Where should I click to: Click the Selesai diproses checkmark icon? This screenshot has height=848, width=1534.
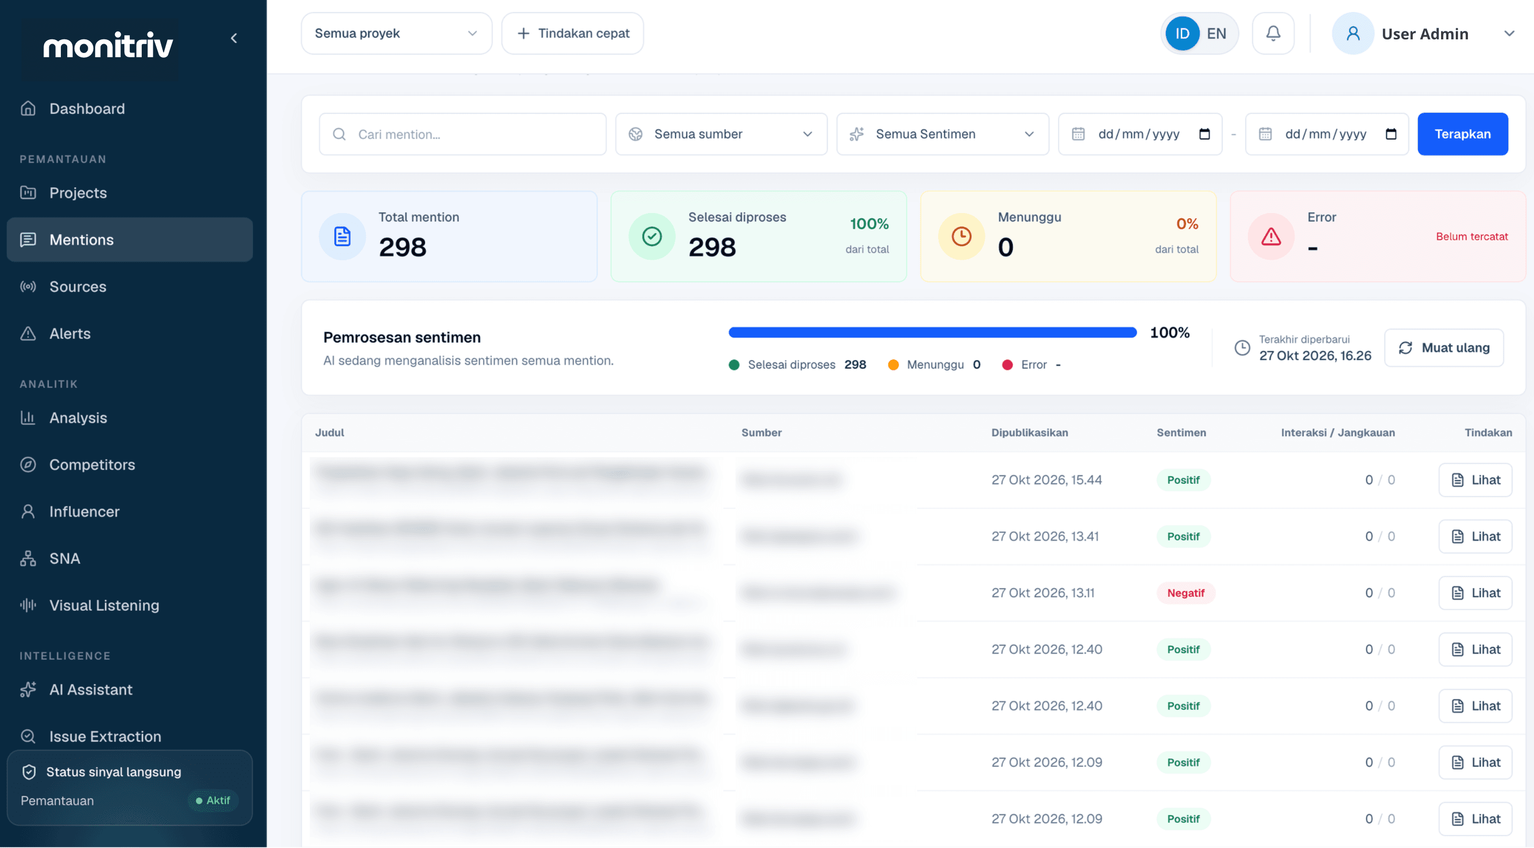tap(652, 236)
